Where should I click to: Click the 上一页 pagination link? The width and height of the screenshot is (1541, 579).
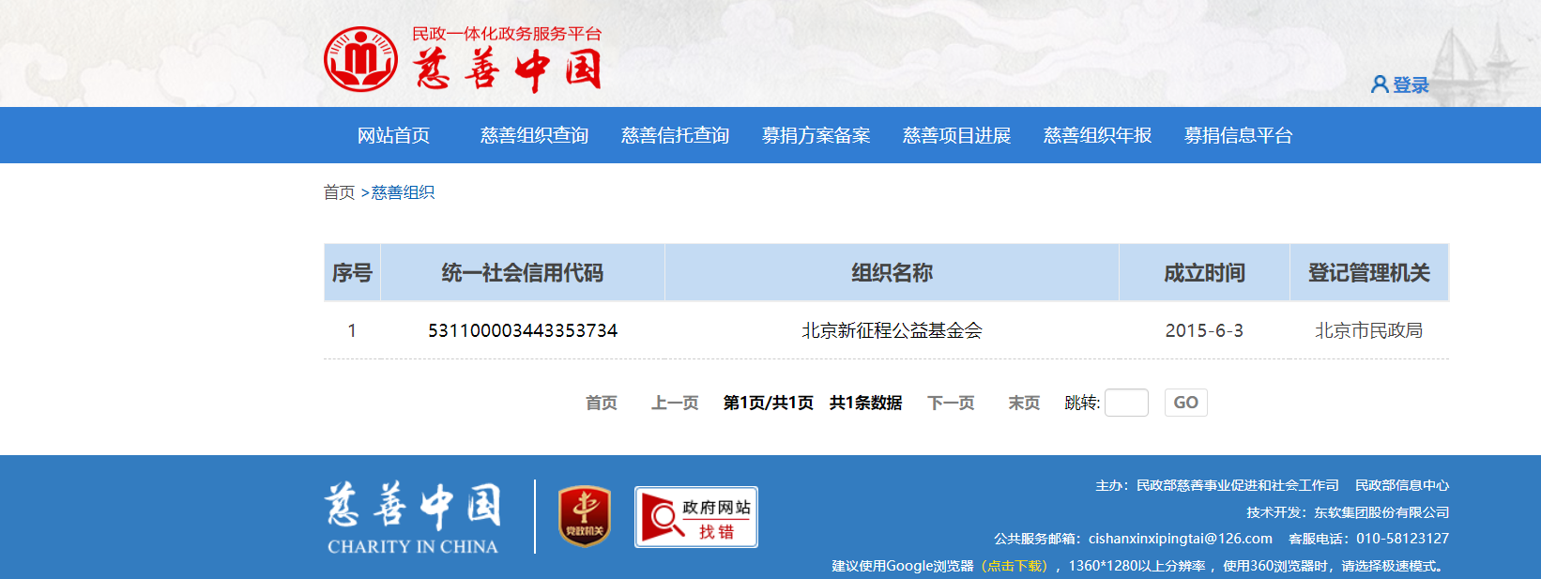[675, 403]
